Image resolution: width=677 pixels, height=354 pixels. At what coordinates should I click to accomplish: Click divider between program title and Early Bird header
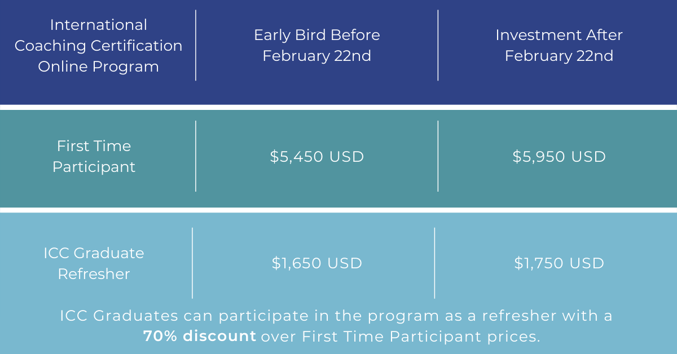click(x=196, y=46)
